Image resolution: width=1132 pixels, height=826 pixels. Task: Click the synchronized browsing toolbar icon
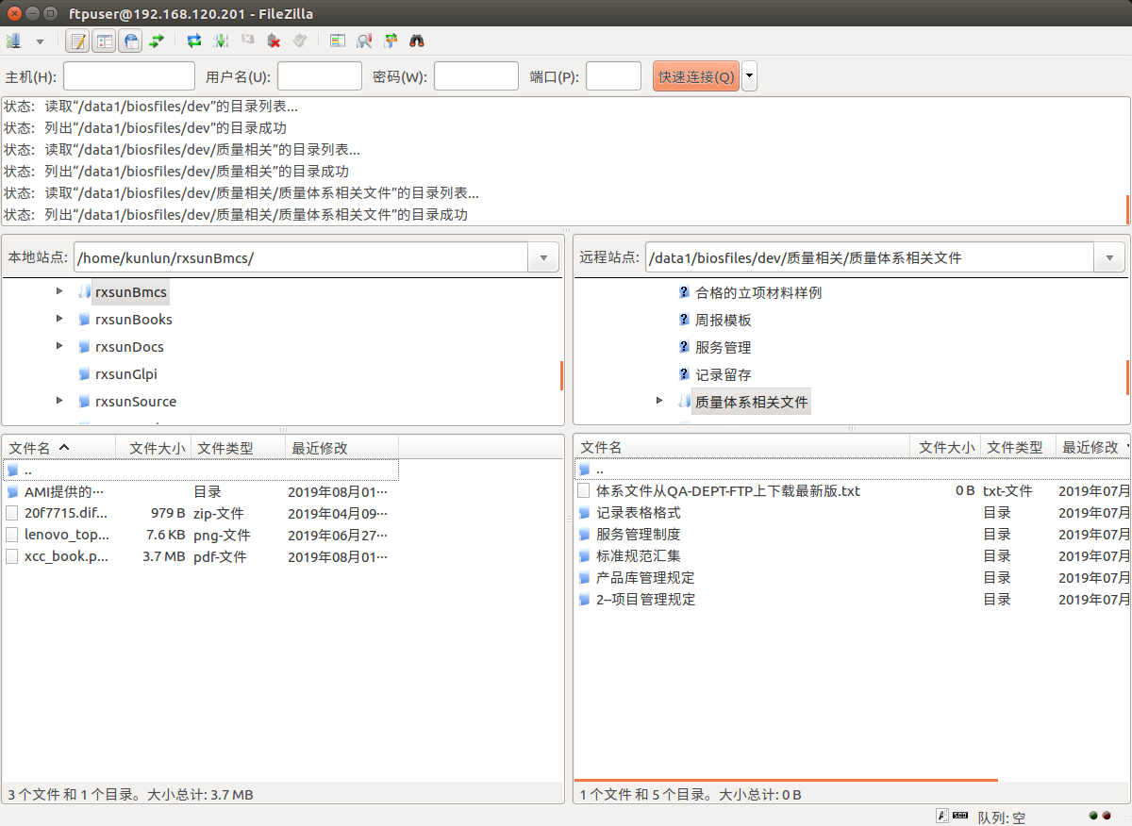click(x=391, y=41)
